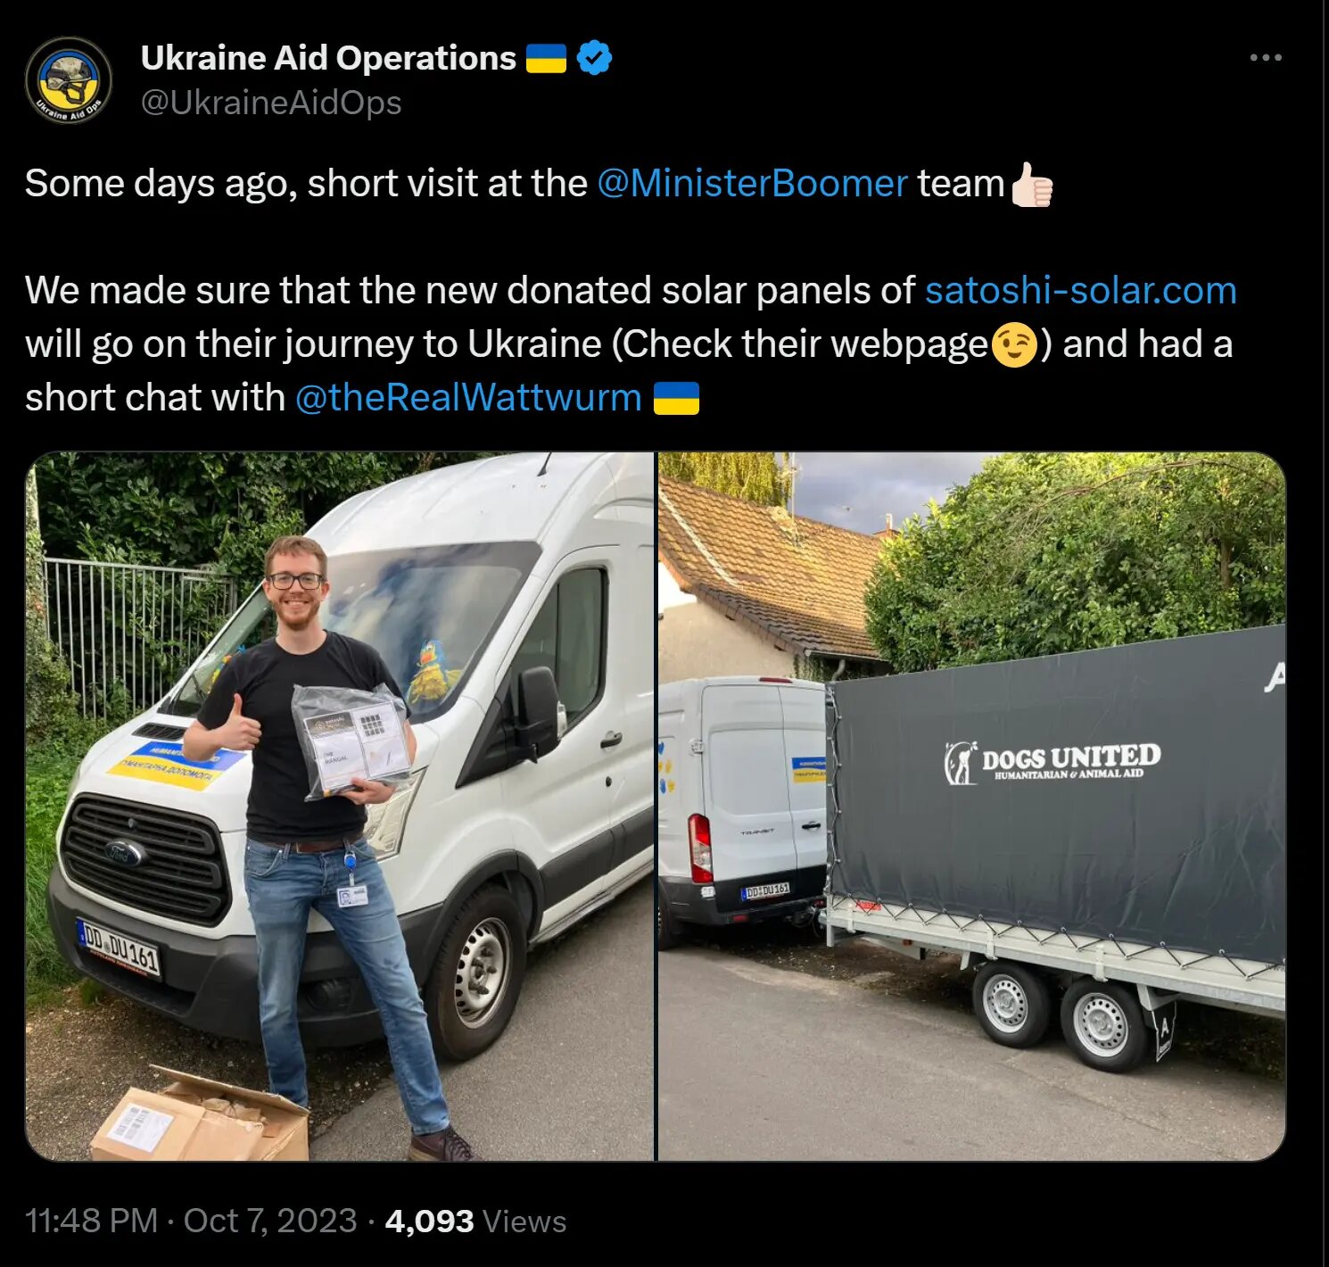The image size is (1329, 1267).
Task: Open the right photo of Dogs United trailer
Action: [x=972, y=807]
